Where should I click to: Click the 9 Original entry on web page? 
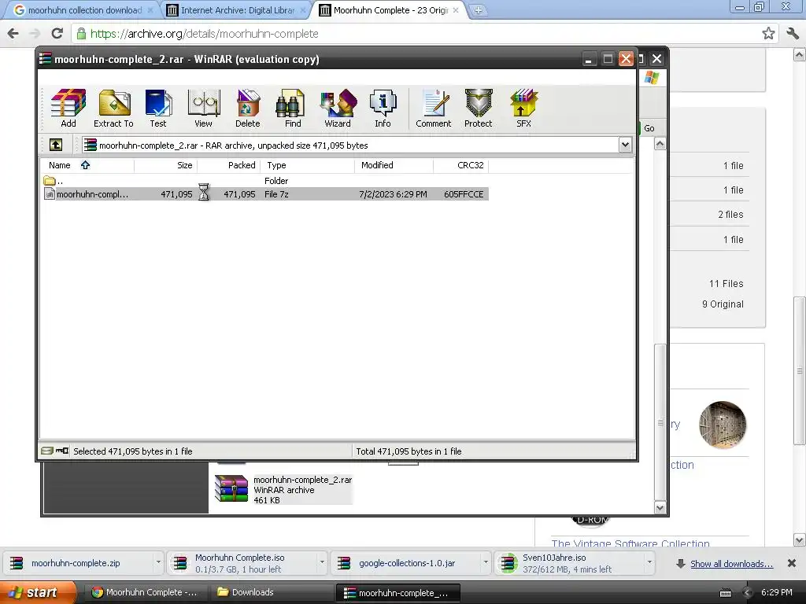pos(723,304)
